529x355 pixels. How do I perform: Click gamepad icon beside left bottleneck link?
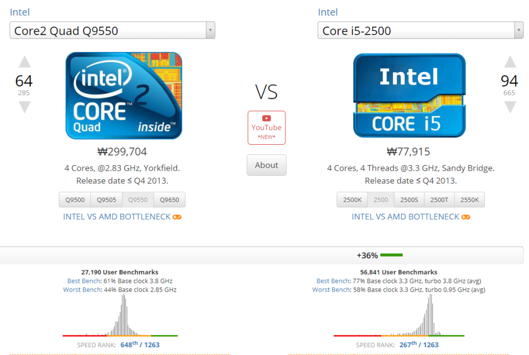(x=177, y=217)
